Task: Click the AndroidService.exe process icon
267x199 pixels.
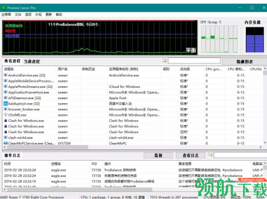Action: tap(6, 75)
